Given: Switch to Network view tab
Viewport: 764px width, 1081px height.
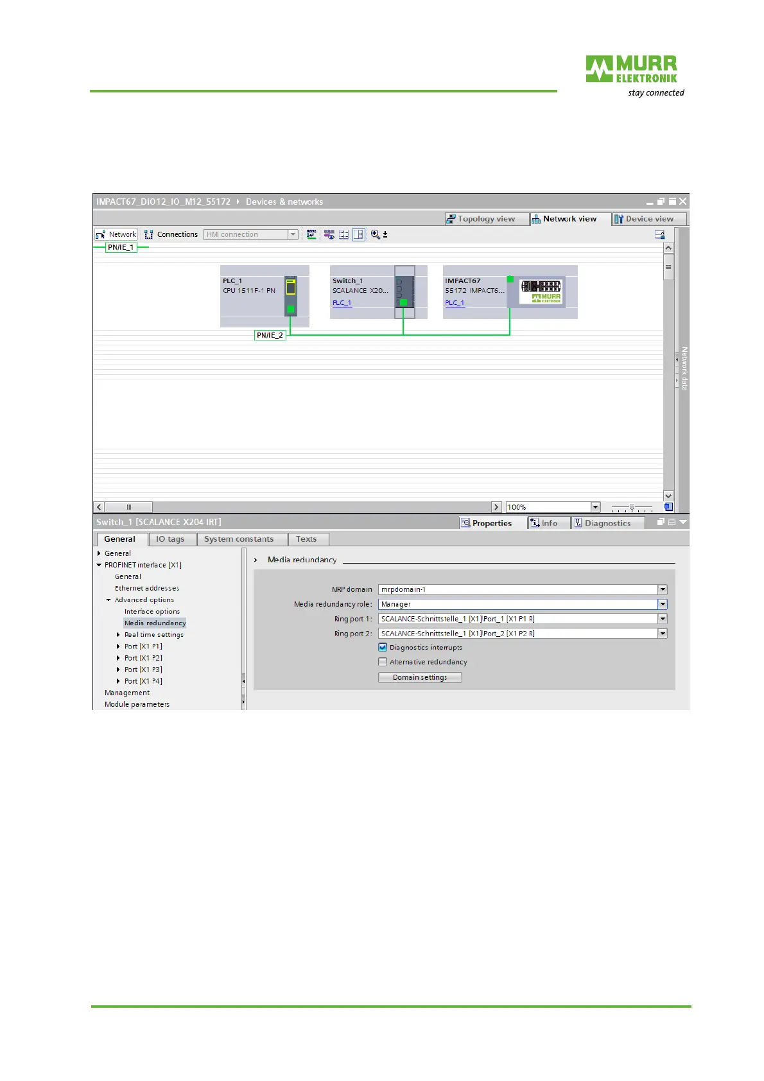Looking at the screenshot, I should [x=570, y=219].
